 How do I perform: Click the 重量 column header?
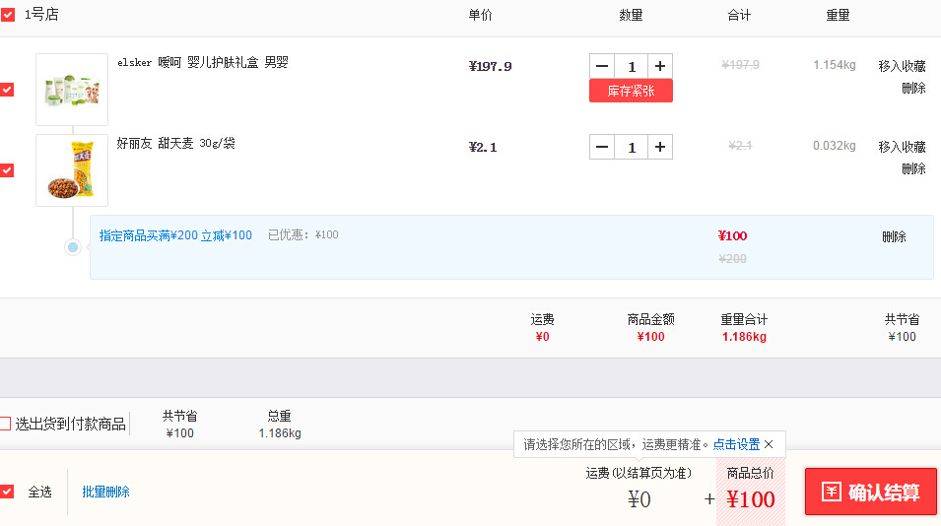click(838, 15)
